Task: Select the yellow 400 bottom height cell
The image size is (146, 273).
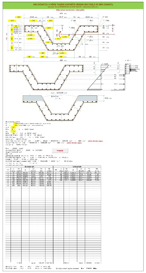Action: [12, 47]
